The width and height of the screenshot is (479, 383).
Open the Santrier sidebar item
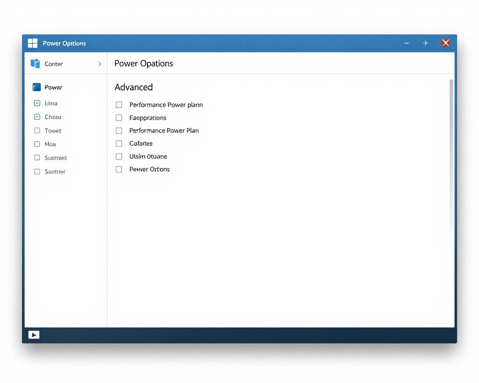36,171
